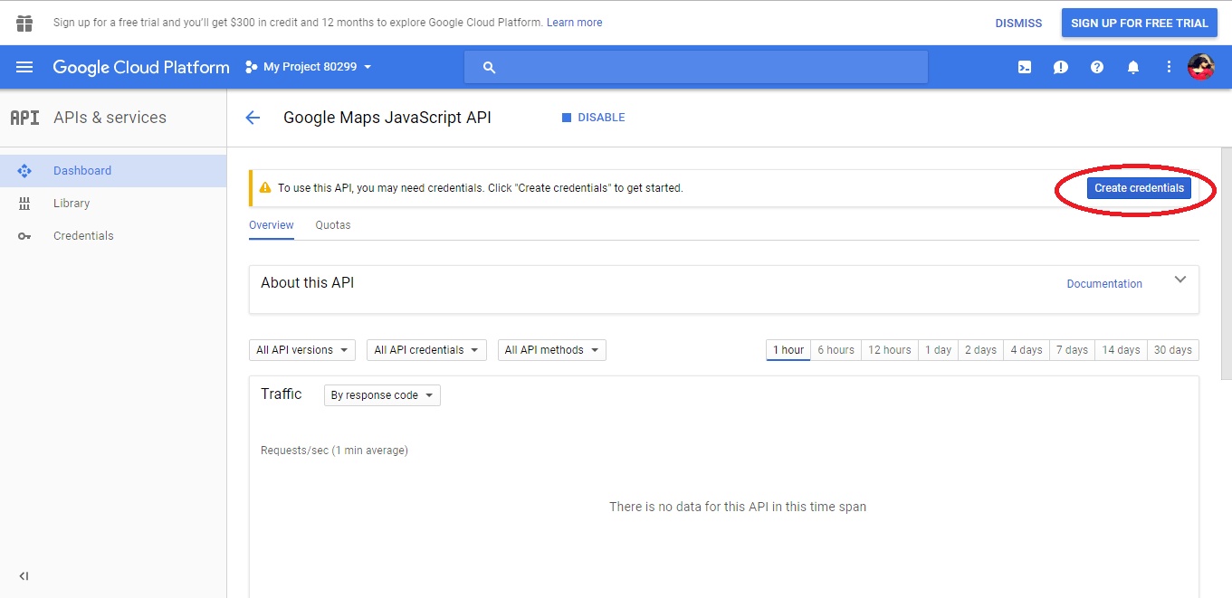Click the API logo in sidebar header
The width and height of the screenshot is (1232, 598).
24,118
